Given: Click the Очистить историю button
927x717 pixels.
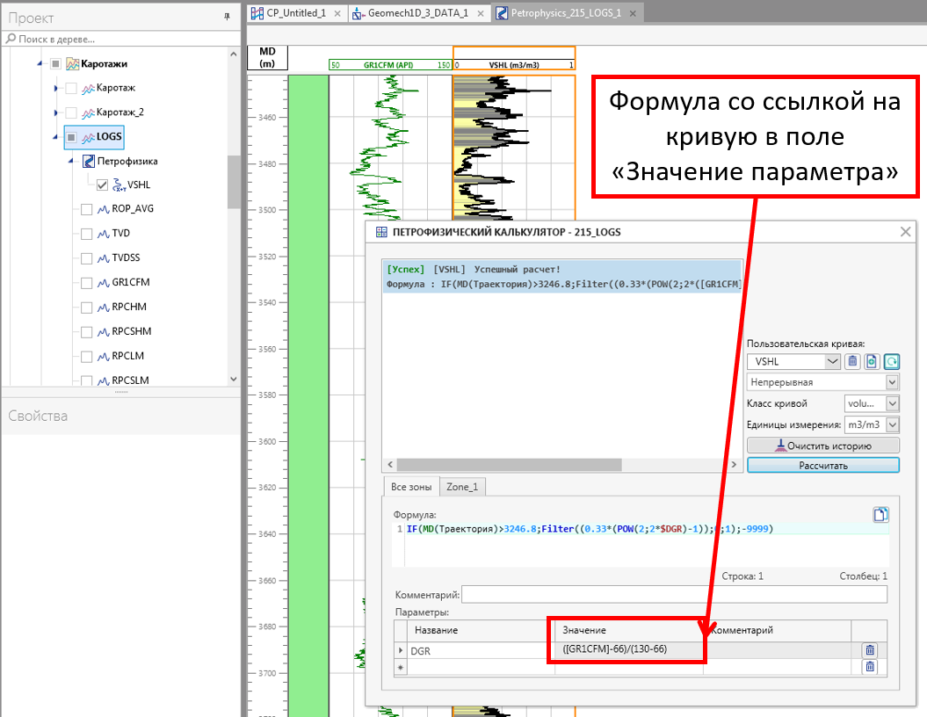Looking at the screenshot, I should 823,445.
